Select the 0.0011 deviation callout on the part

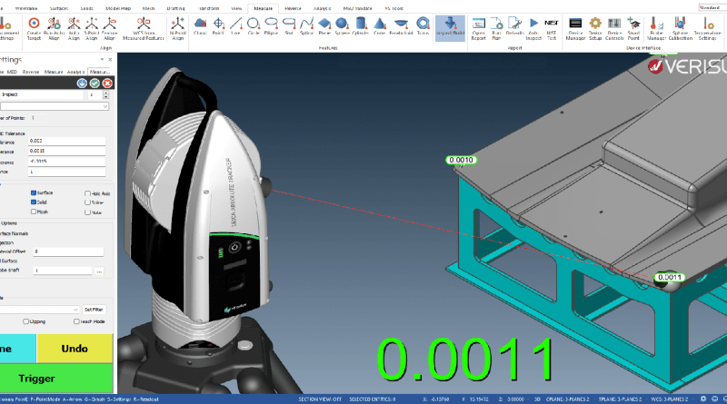point(670,277)
